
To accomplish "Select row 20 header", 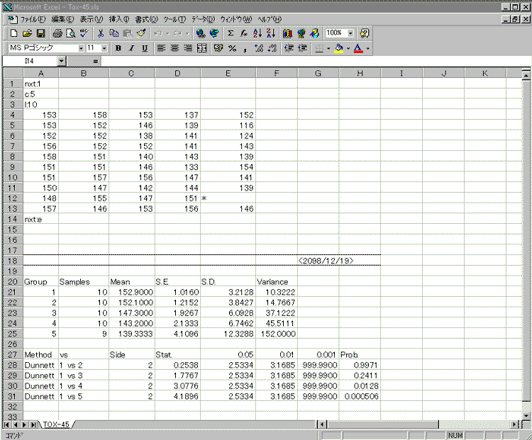I will (12, 281).
